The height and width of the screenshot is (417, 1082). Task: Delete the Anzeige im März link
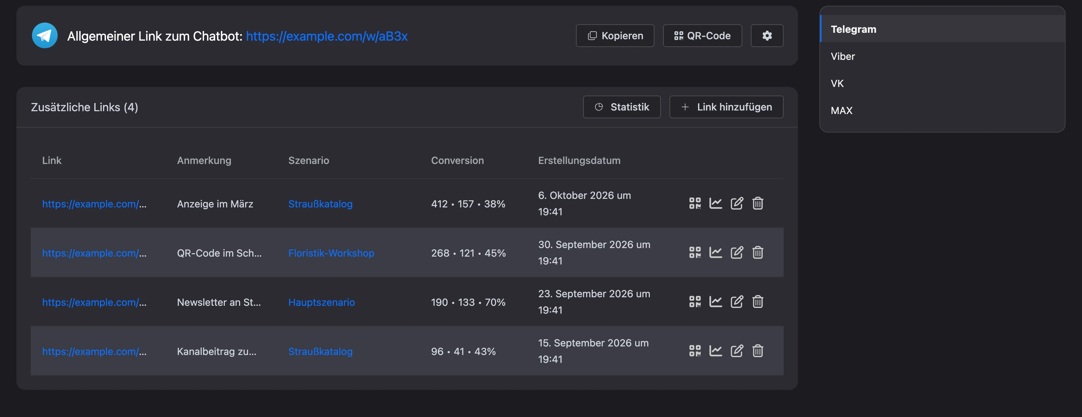pos(758,204)
